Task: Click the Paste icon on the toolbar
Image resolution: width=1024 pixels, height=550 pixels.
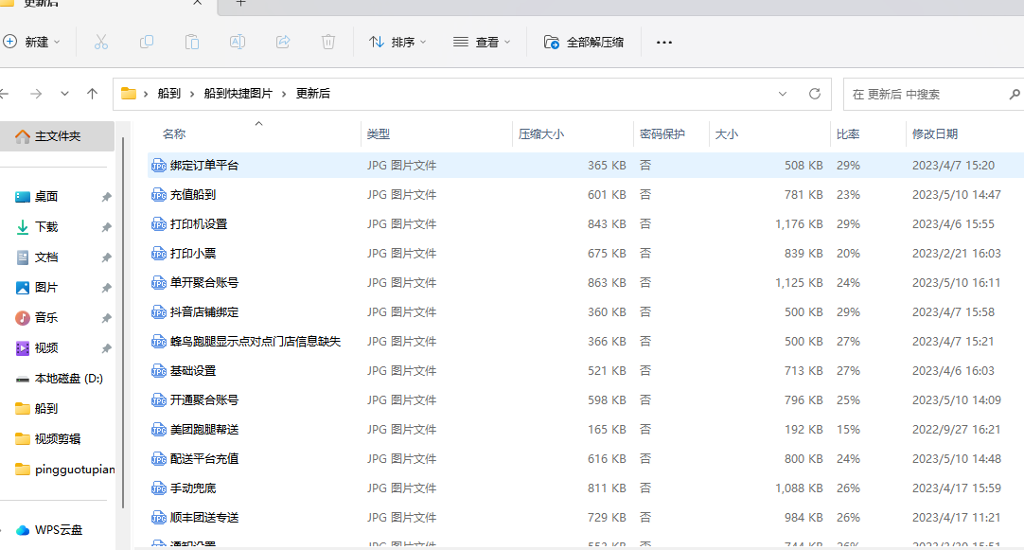Action: point(192,42)
